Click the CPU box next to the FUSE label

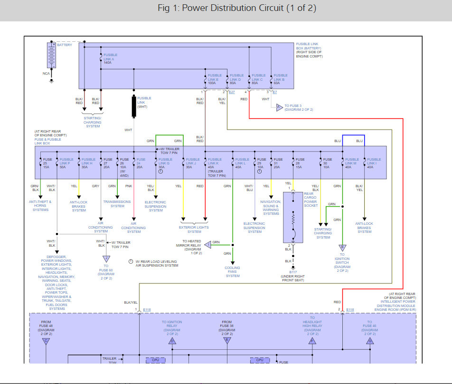point(260,360)
